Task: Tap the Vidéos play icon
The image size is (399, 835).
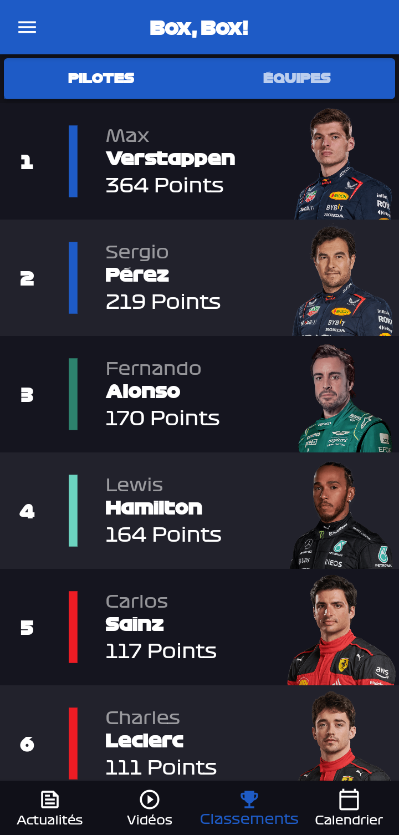Action: click(x=150, y=800)
